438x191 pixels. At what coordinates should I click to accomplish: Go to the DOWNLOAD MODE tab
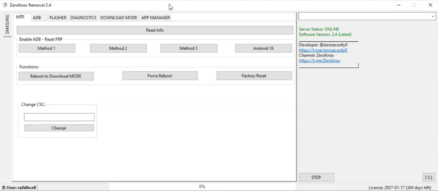[x=119, y=18]
